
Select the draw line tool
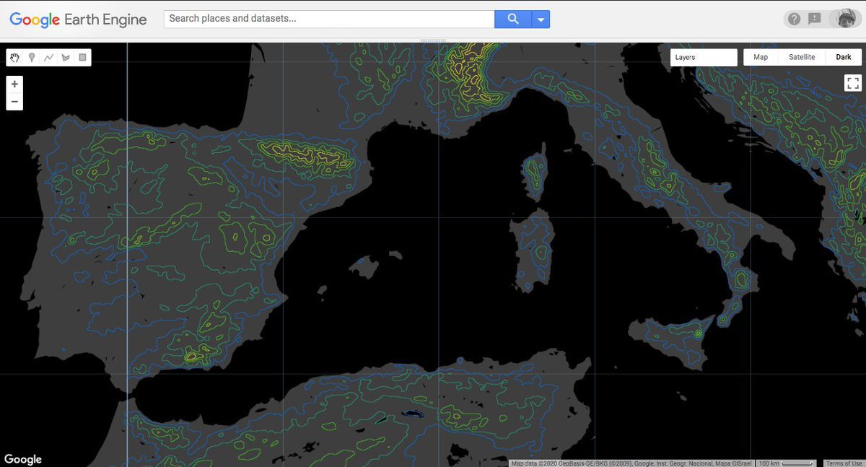pos(48,58)
